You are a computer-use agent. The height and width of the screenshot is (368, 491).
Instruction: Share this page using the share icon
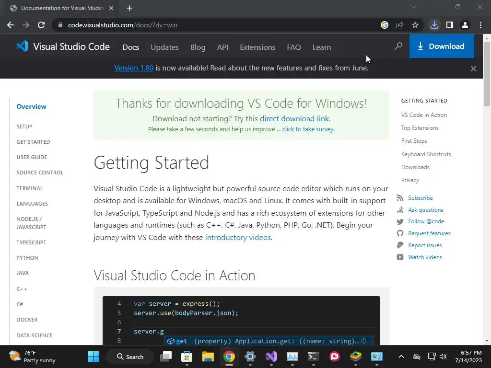pyautogui.click(x=400, y=25)
